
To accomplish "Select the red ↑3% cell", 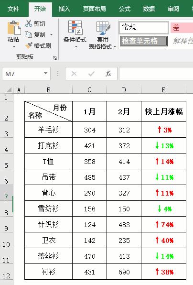I will pyautogui.click(x=163, y=130).
